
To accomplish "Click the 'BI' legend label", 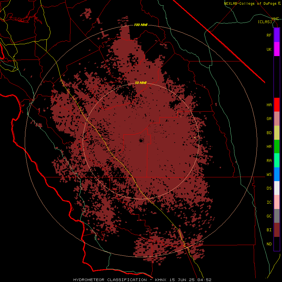I will [x=269, y=230].
